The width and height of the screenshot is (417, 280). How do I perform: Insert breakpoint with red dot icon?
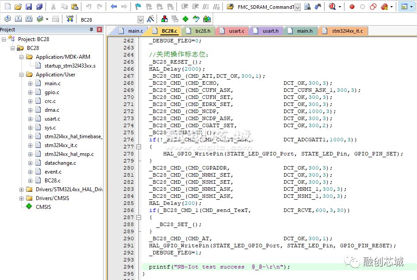click(x=352, y=7)
